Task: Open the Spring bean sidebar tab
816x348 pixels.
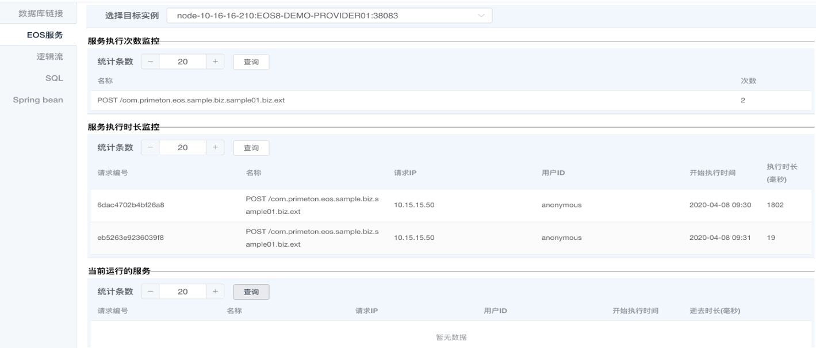Action: [38, 100]
